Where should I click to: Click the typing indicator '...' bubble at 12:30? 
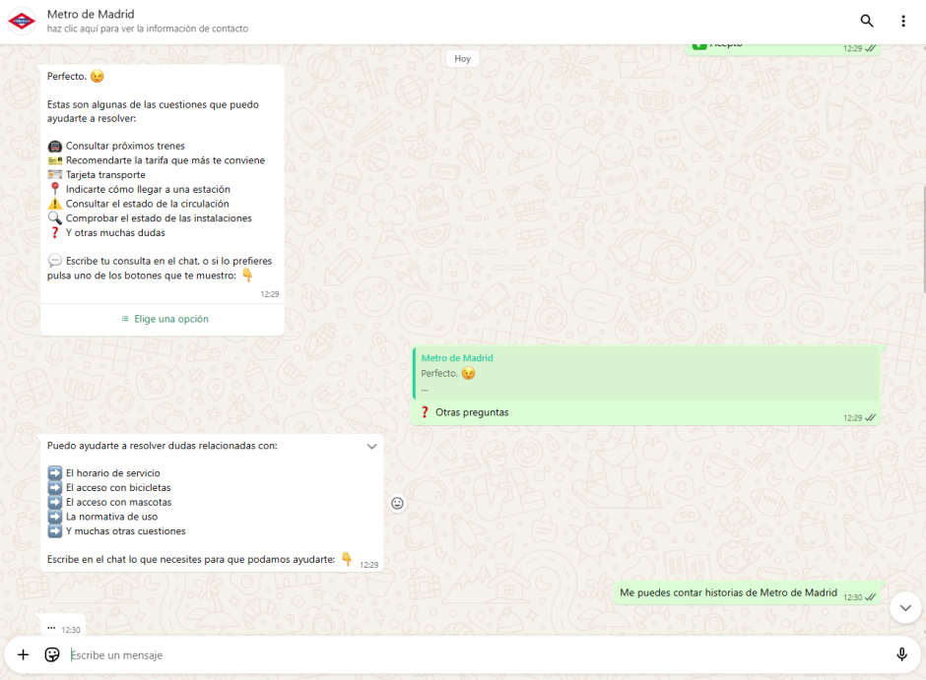tap(63, 627)
